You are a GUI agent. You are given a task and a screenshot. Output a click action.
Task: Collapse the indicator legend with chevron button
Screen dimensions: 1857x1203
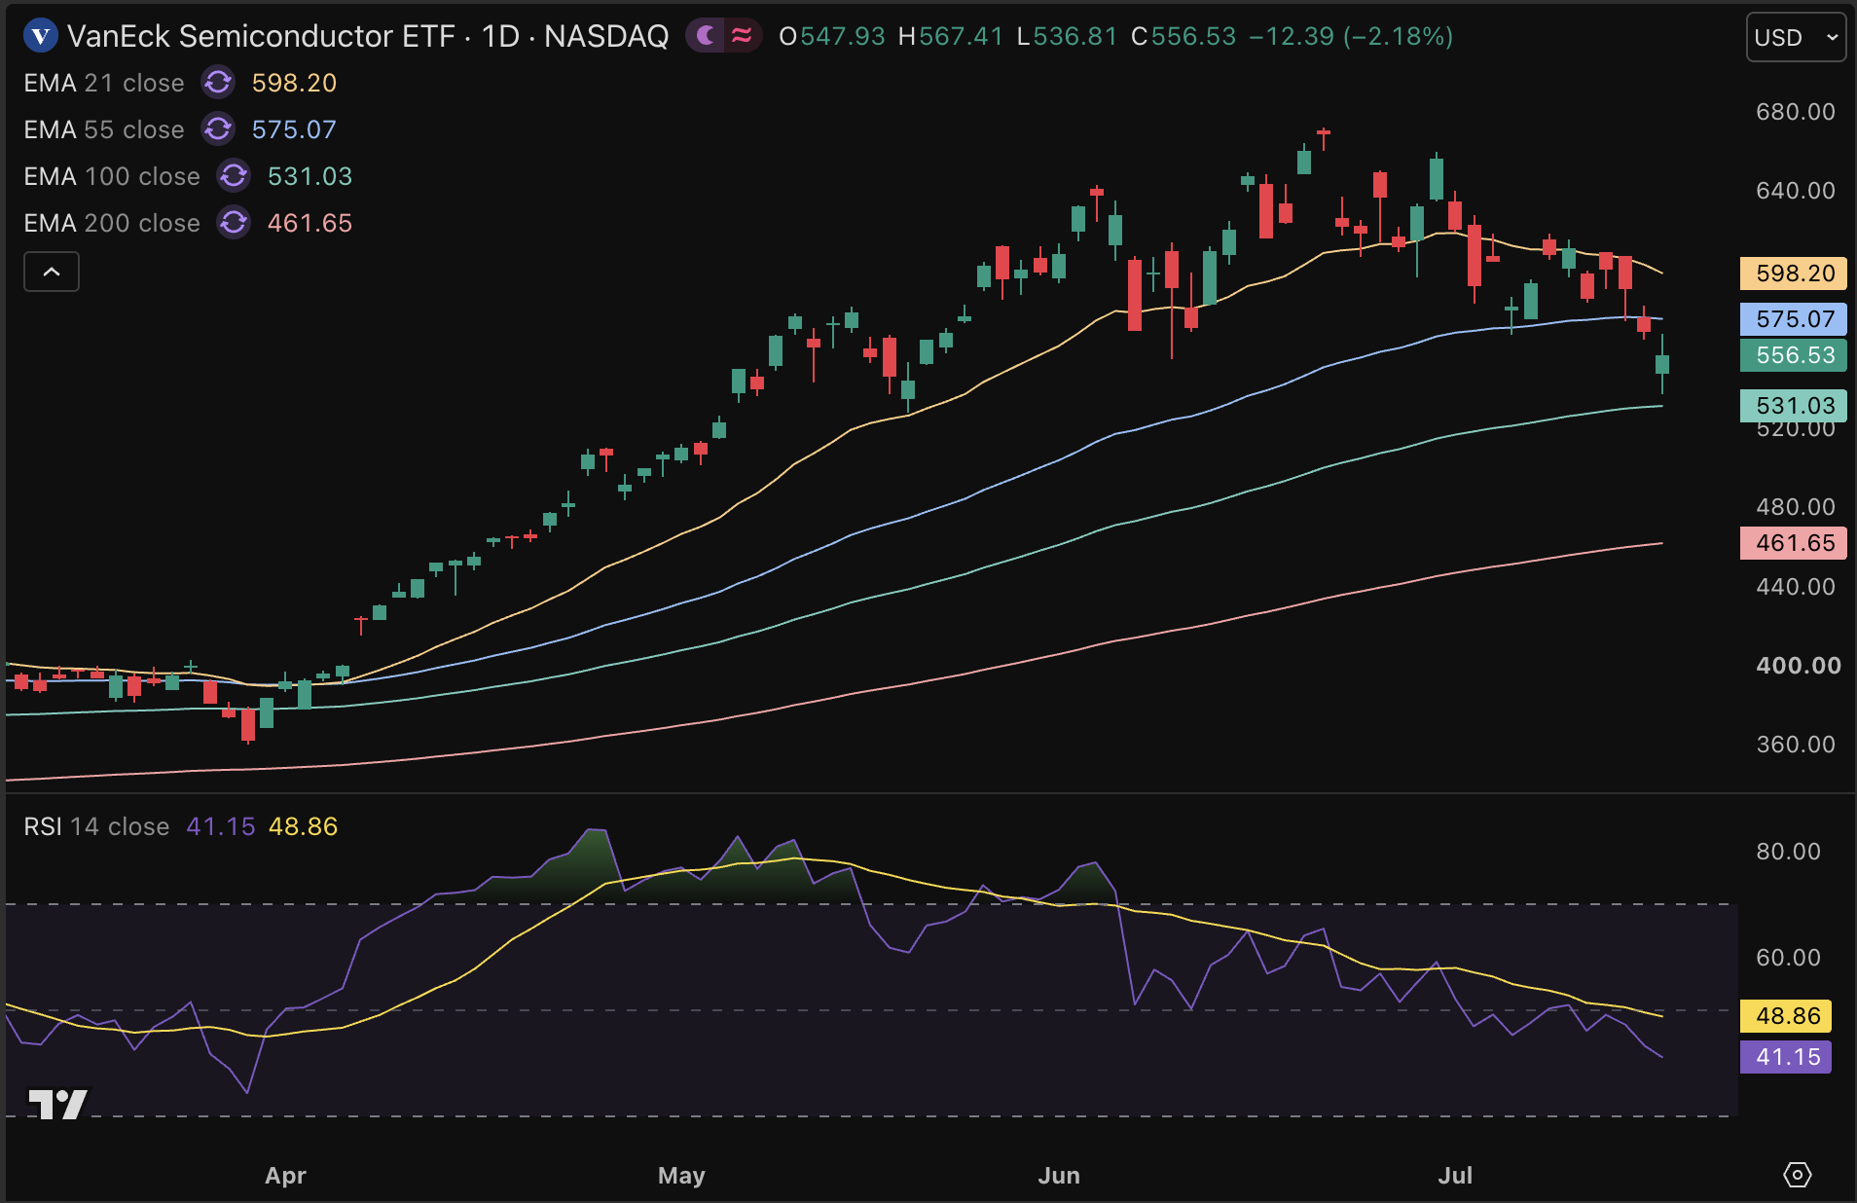point(52,272)
